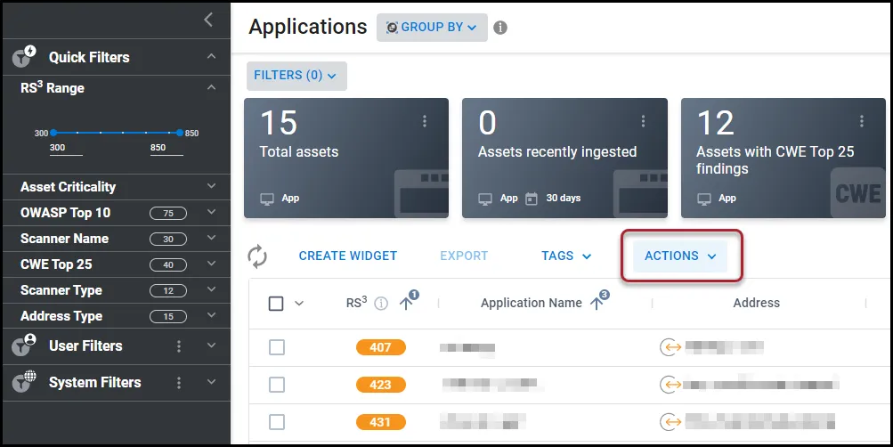This screenshot has height=447, width=893.
Task: Click the Export button
Action: point(464,256)
